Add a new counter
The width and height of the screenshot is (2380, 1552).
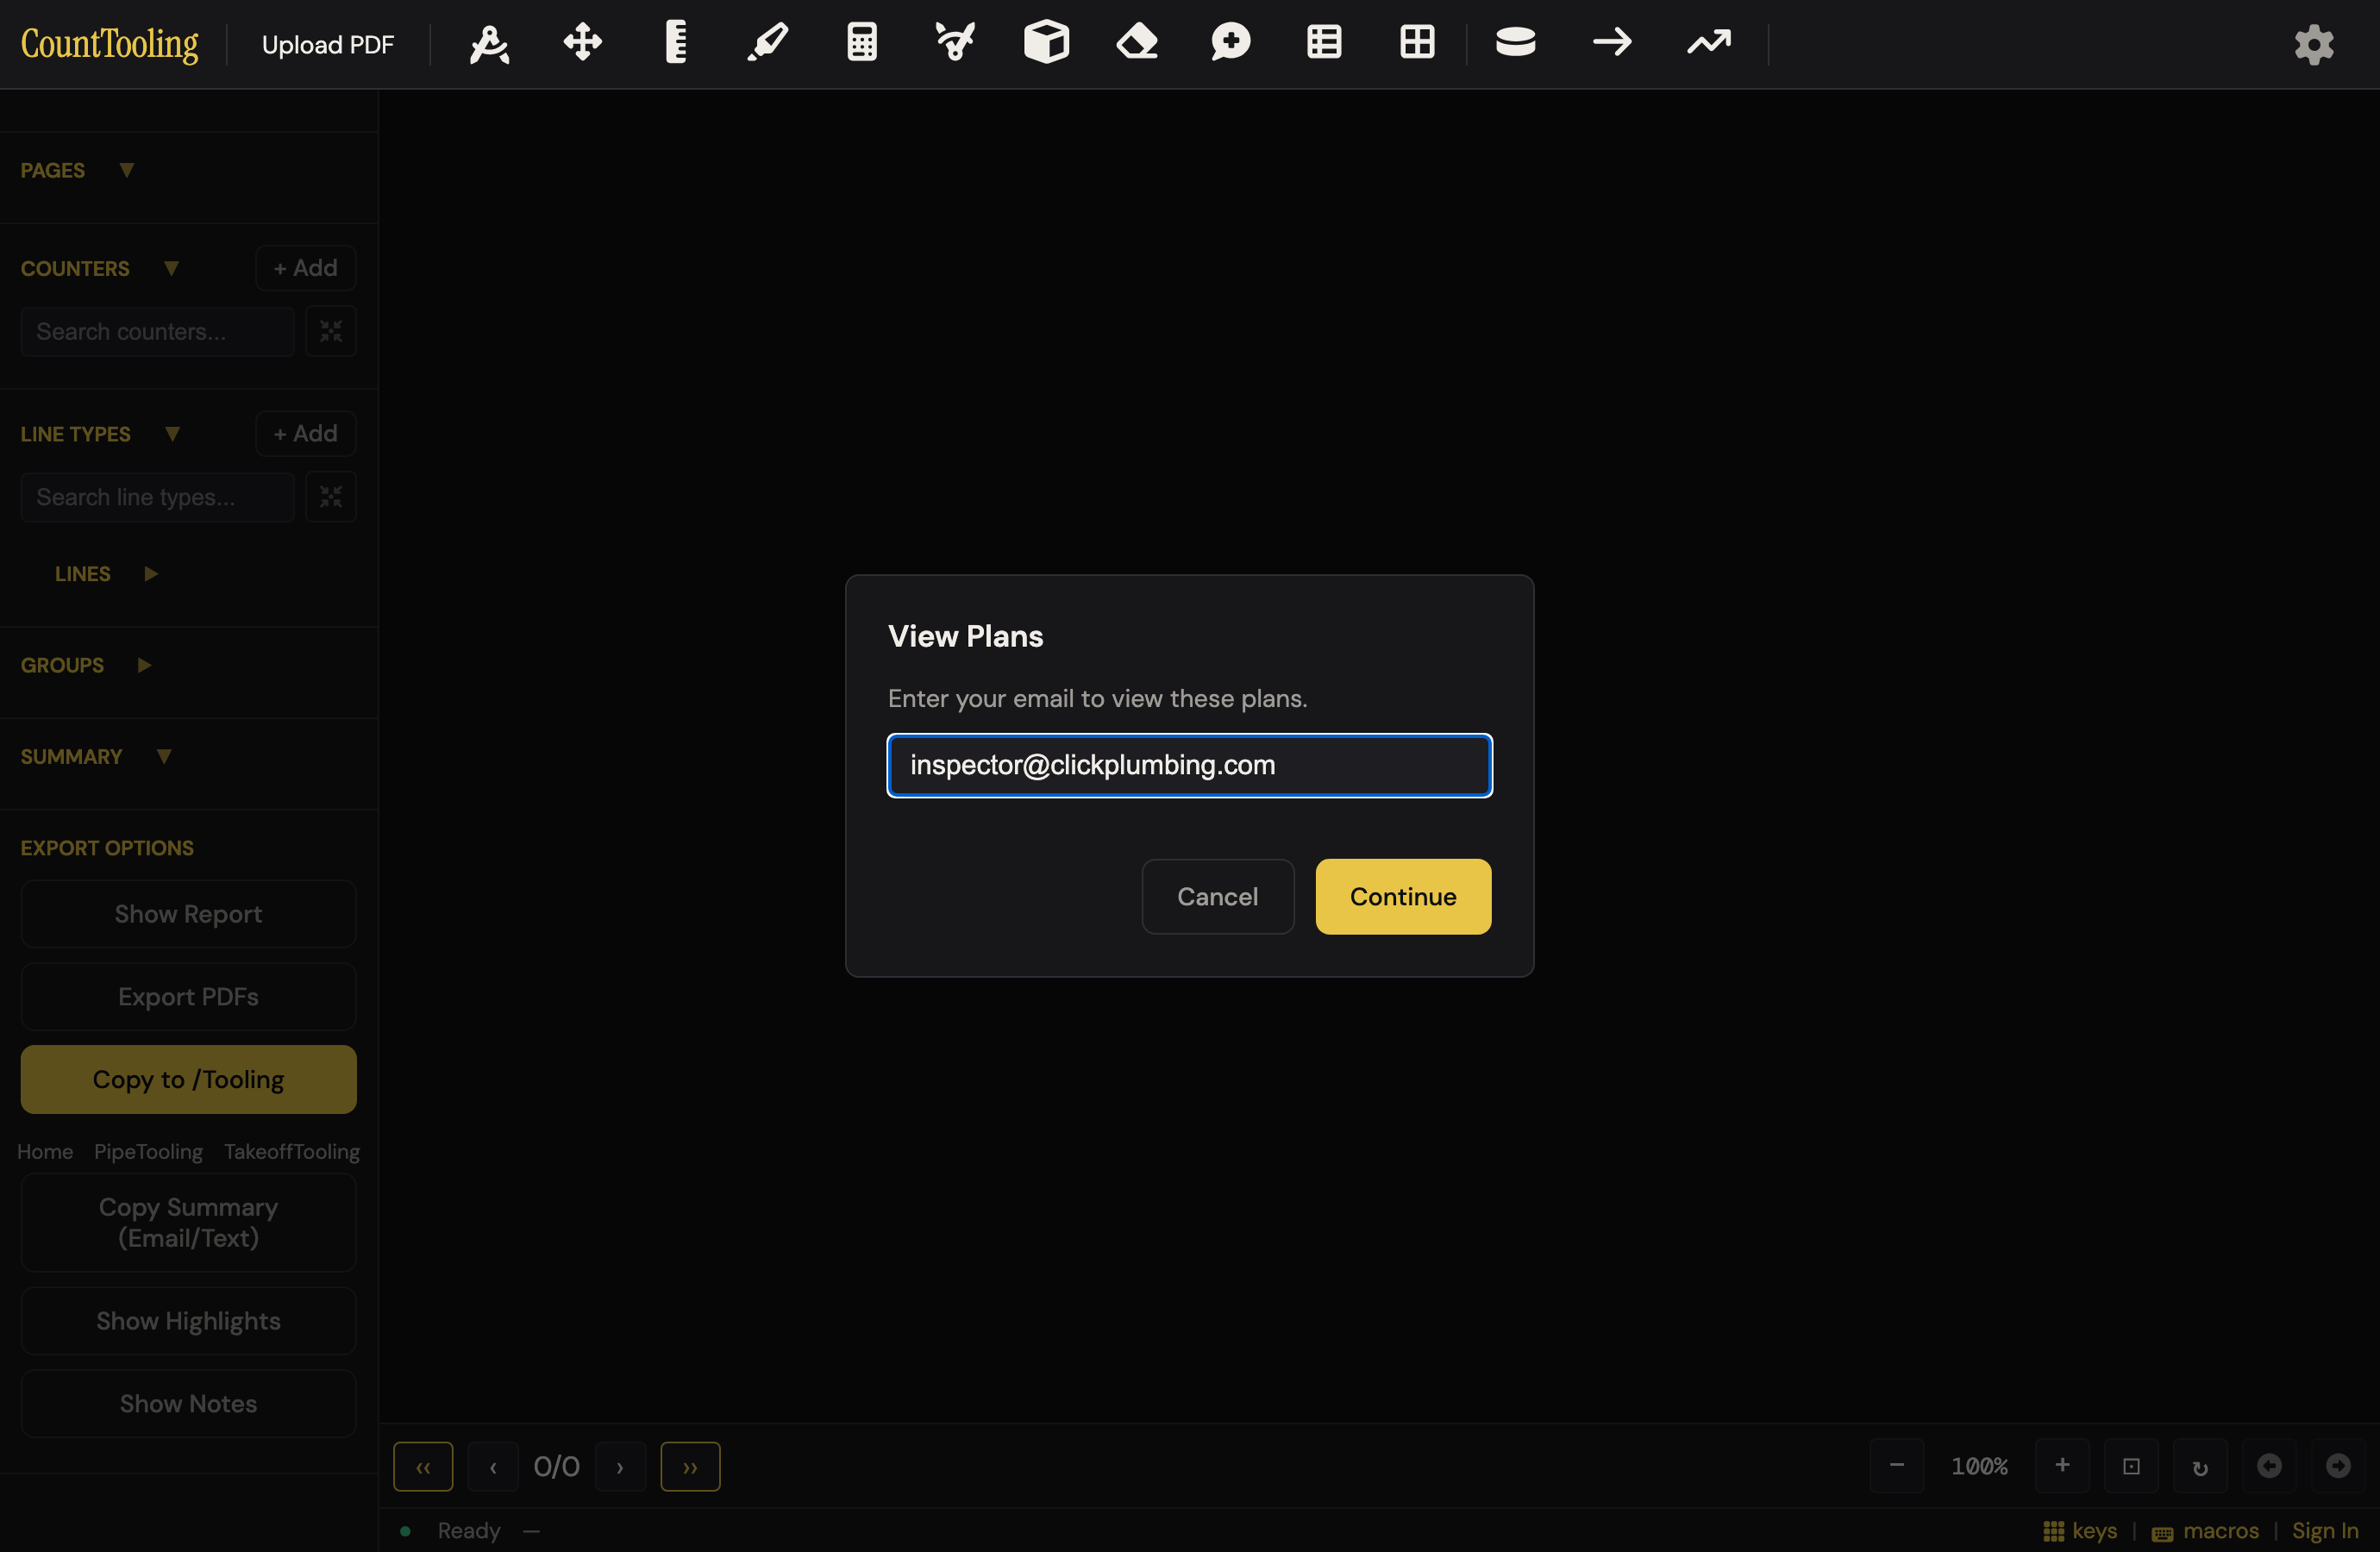[306, 268]
